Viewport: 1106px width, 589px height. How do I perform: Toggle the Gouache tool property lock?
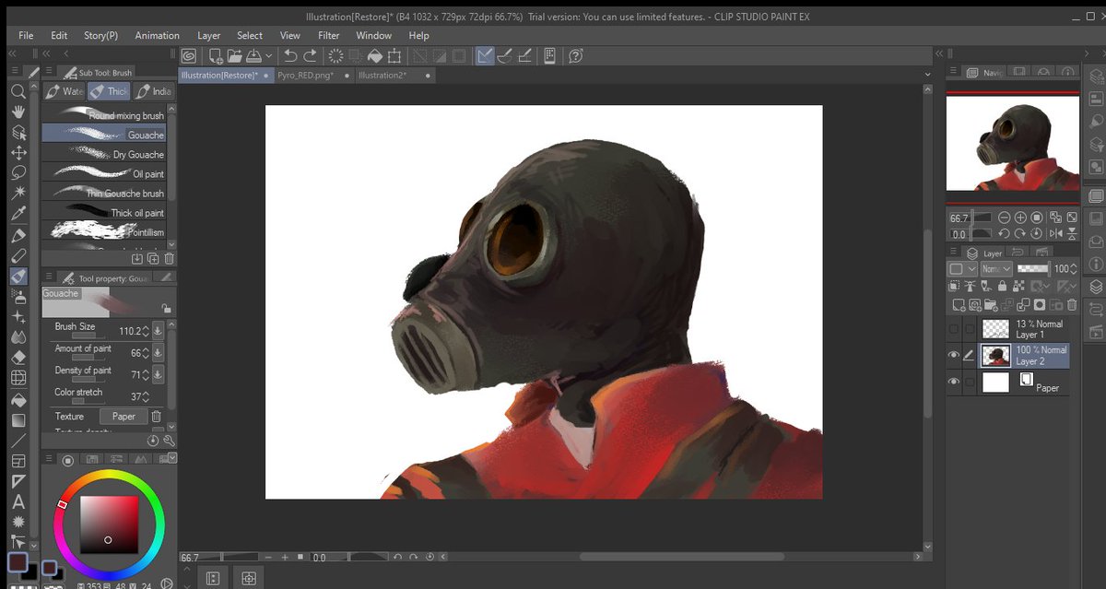pos(166,309)
